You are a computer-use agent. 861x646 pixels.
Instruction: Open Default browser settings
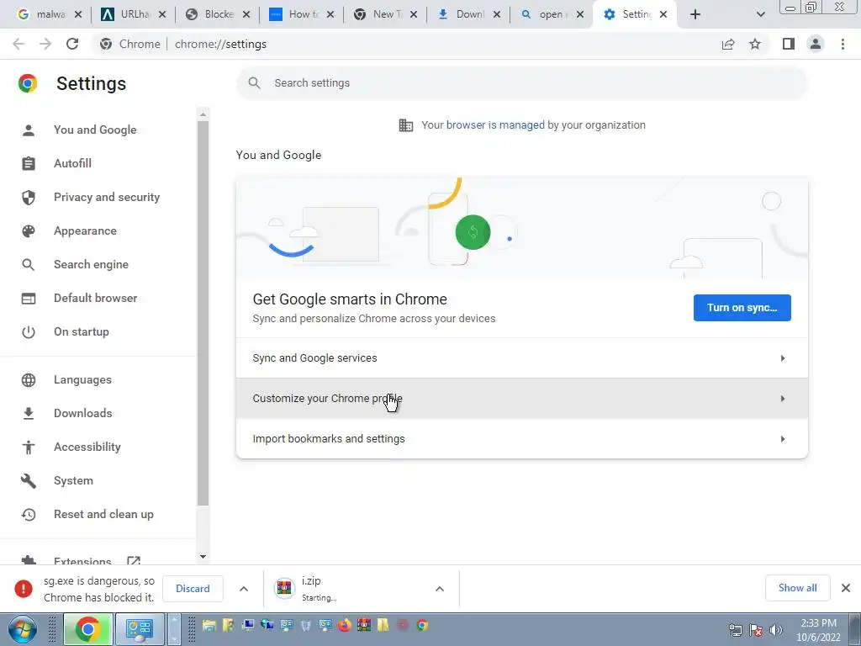coord(96,298)
